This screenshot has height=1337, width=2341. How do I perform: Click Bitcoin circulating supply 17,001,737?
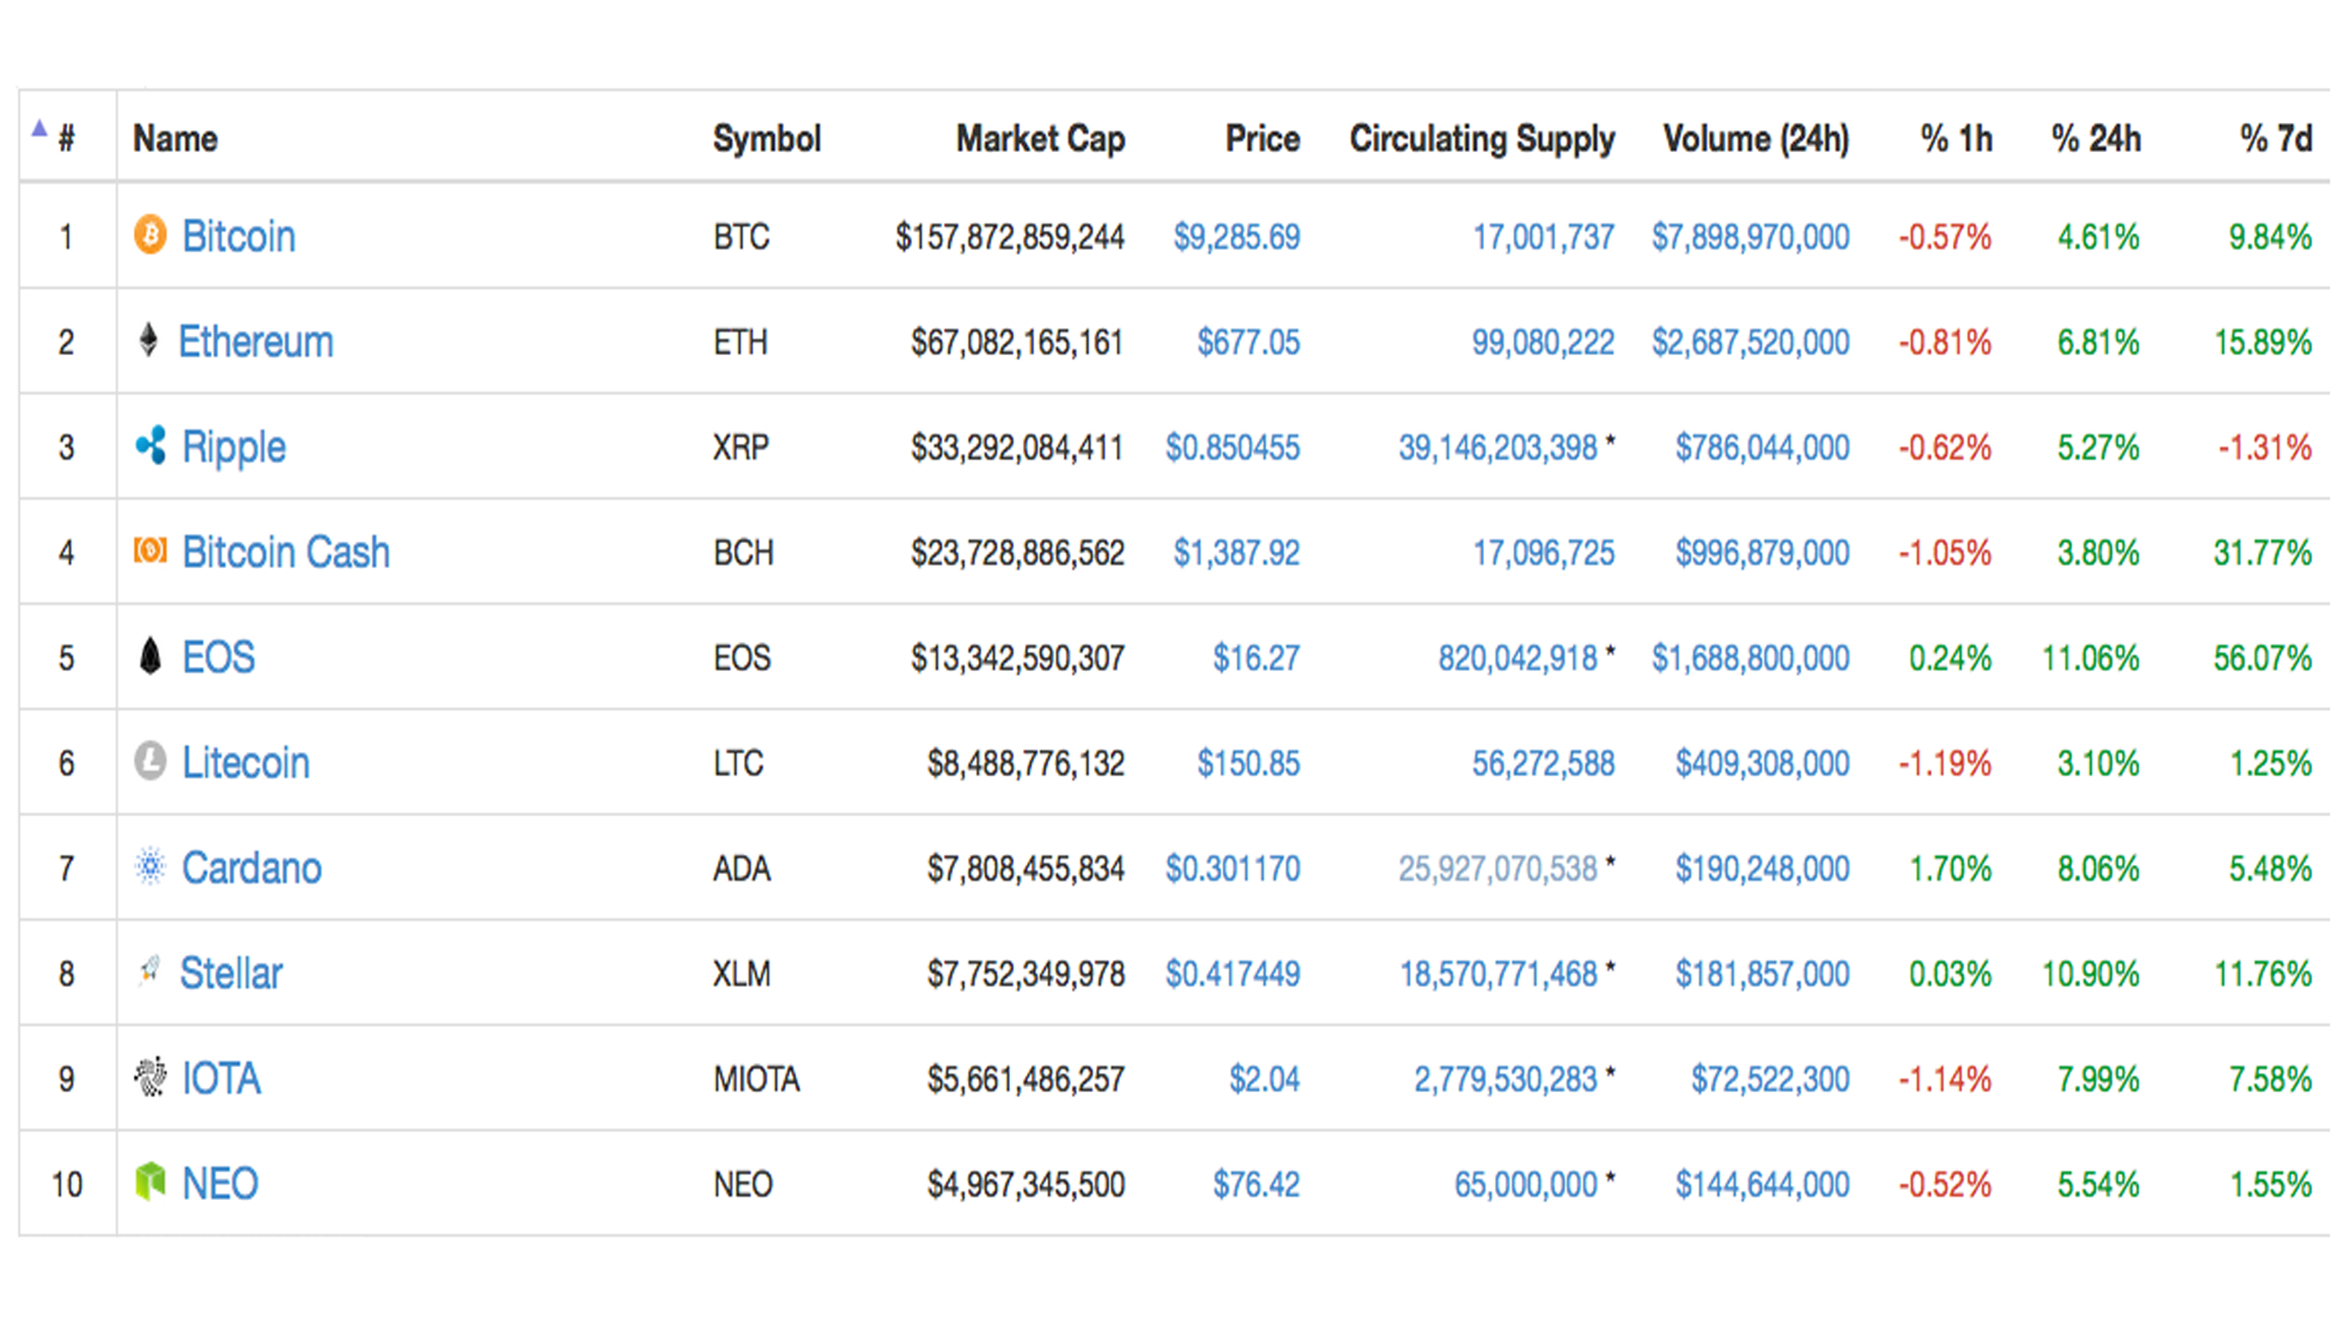point(1543,237)
